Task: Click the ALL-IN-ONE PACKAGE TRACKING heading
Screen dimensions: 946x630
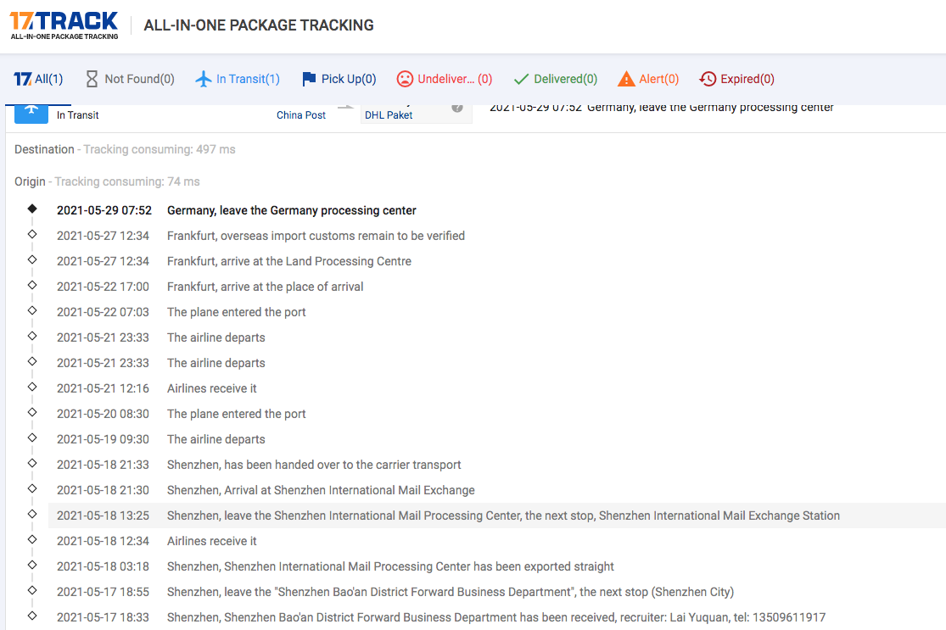Action: [x=259, y=25]
